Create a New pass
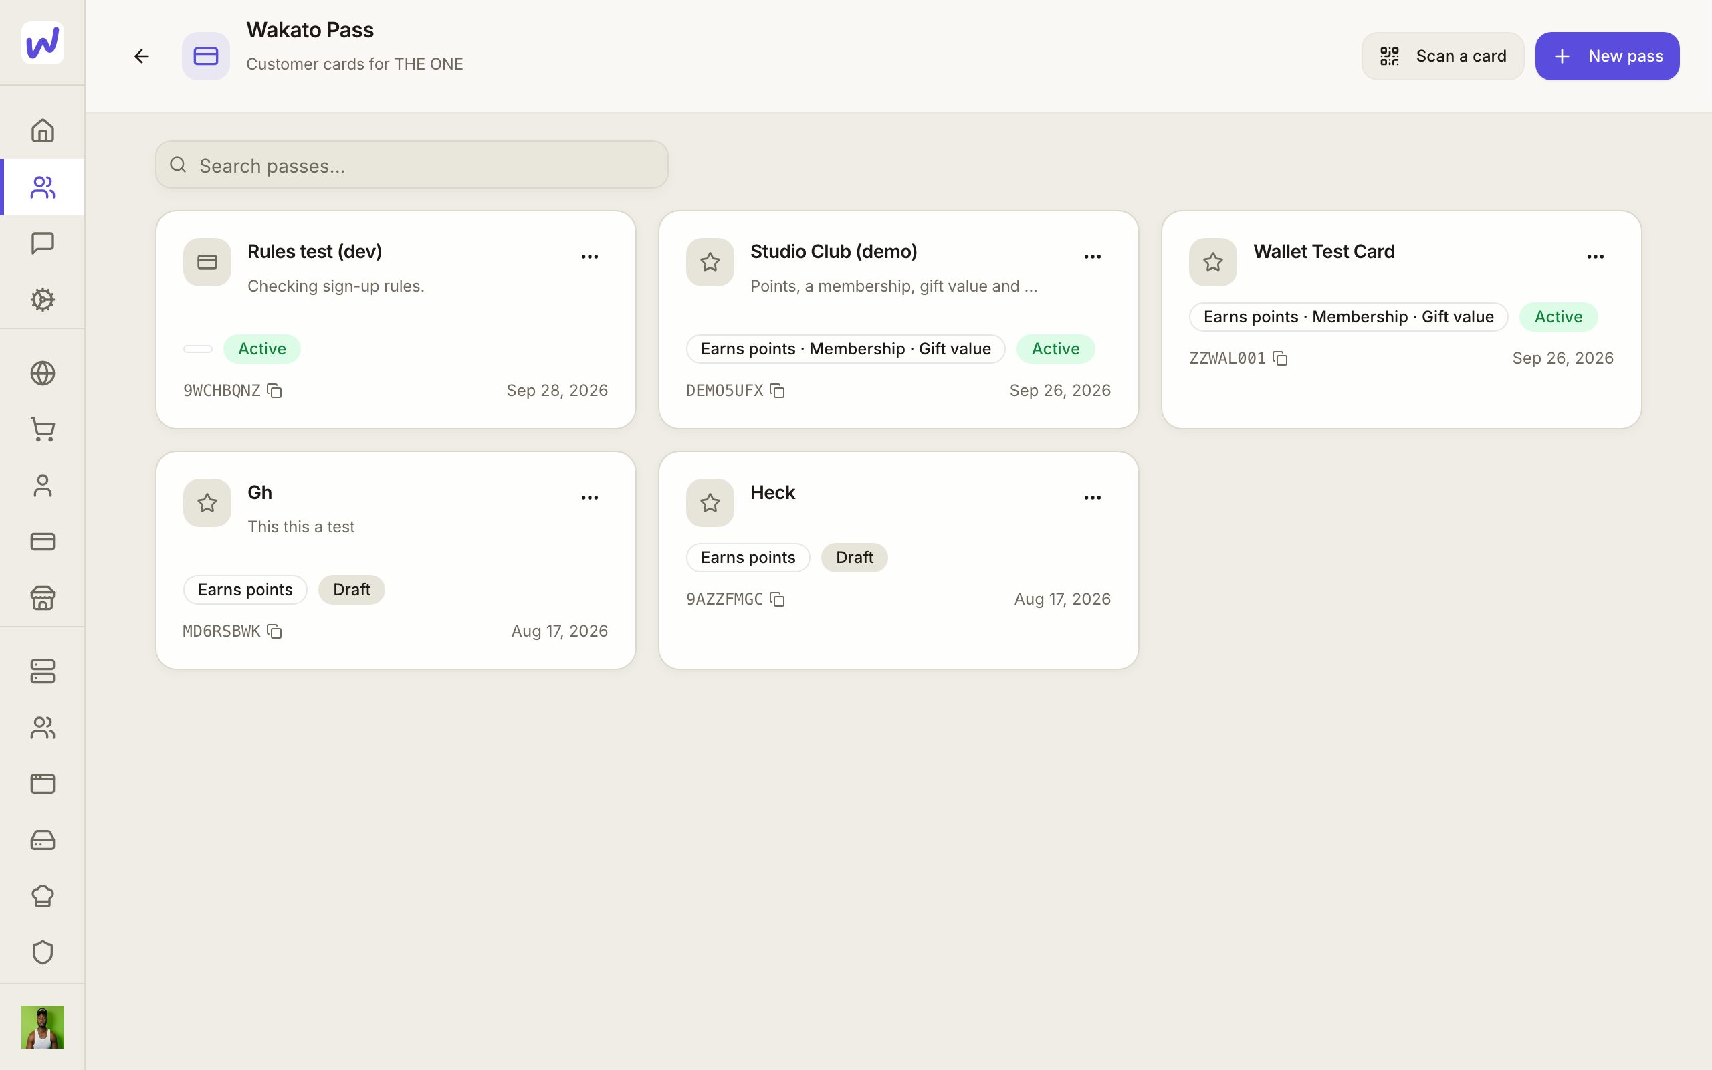1712x1070 pixels. [x=1606, y=56]
